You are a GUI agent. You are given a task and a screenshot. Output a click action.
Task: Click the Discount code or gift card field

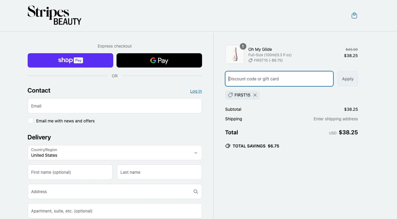(x=279, y=79)
